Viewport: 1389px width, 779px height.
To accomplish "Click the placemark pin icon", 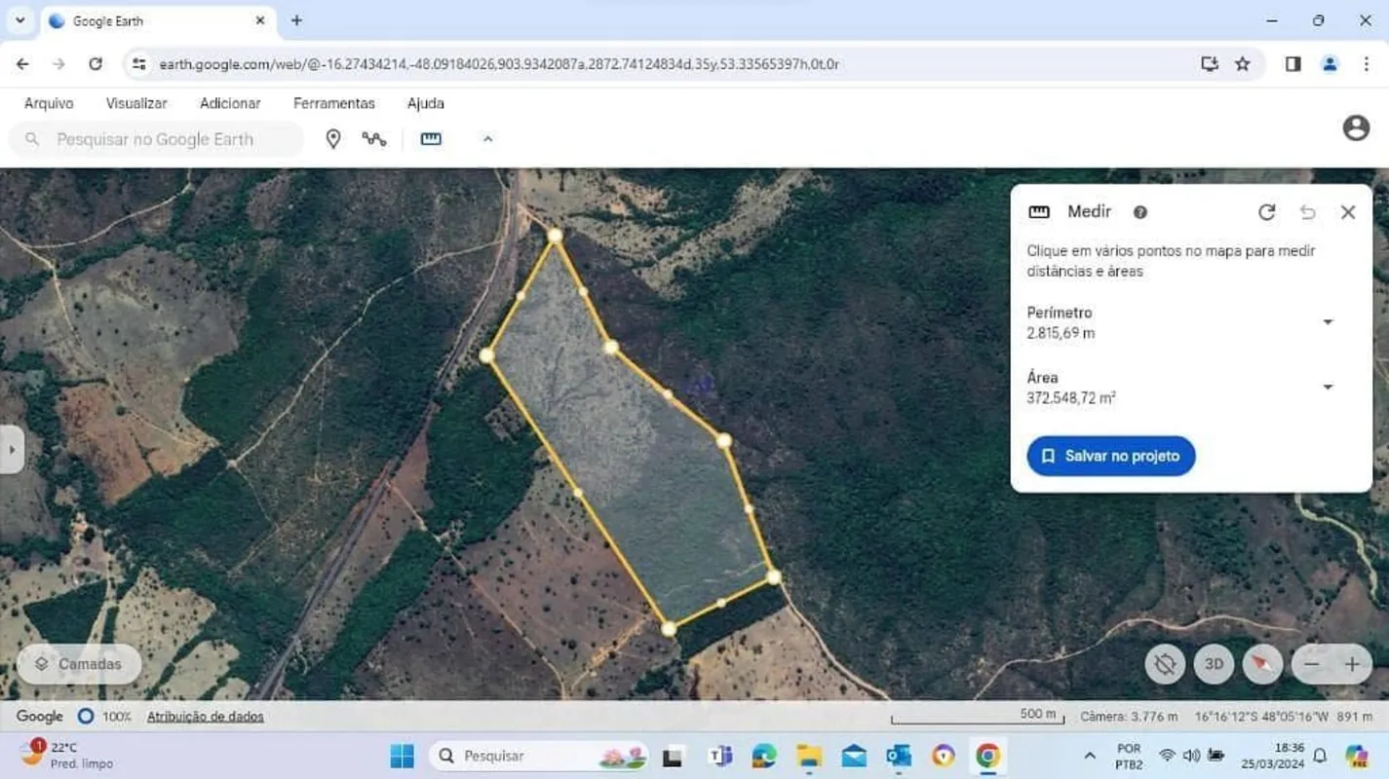I will click(x=333, y=139).
